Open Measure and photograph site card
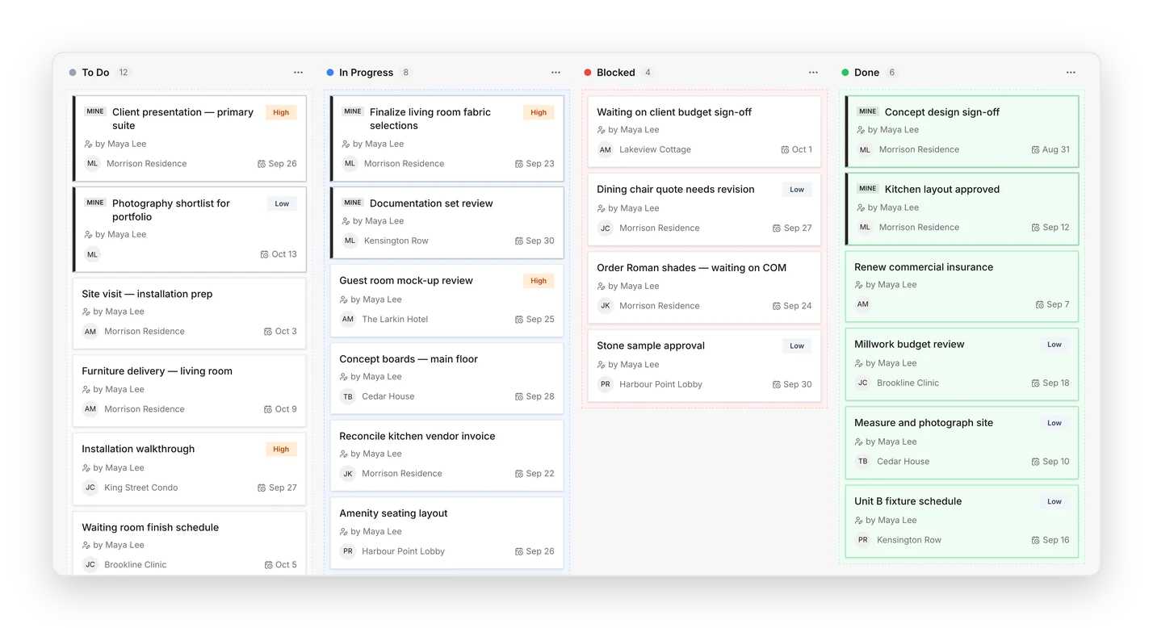Screen dimensions: 1153x628 point(962,442)
